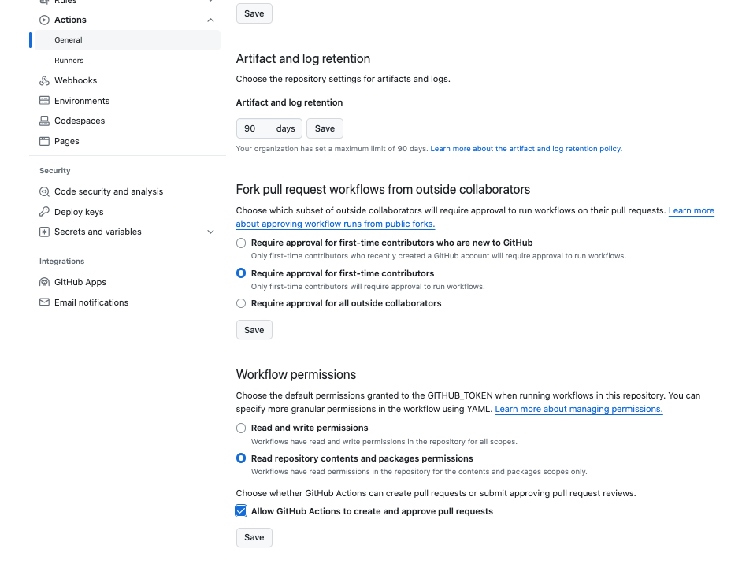Expand Secrets and variables chevron
742x575 pixels.
click(x=210, y=232)
